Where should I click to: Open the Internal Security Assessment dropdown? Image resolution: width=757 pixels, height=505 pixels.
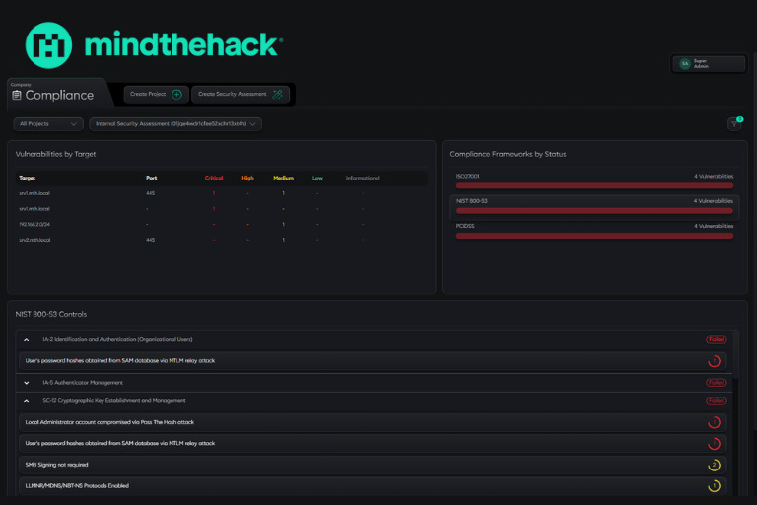174,124
